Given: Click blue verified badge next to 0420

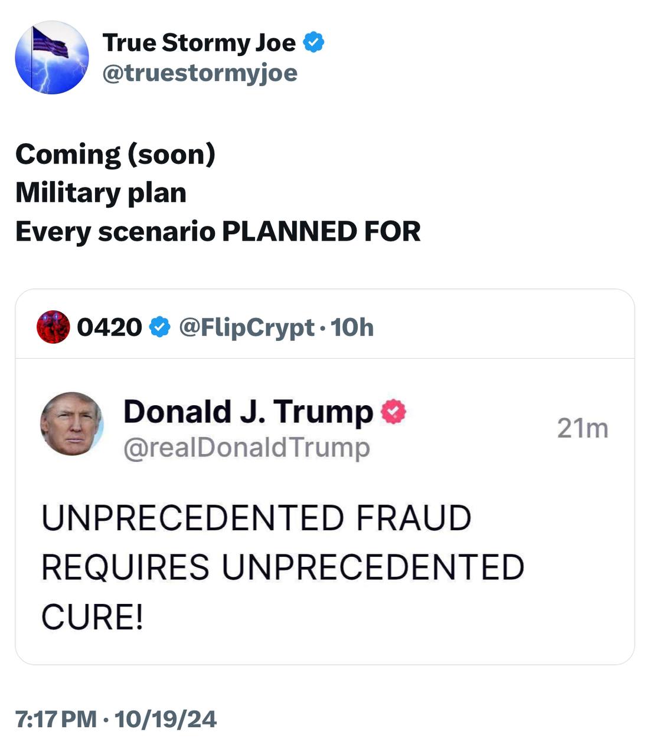Looking at the screenshot, I should coord(159,327).
